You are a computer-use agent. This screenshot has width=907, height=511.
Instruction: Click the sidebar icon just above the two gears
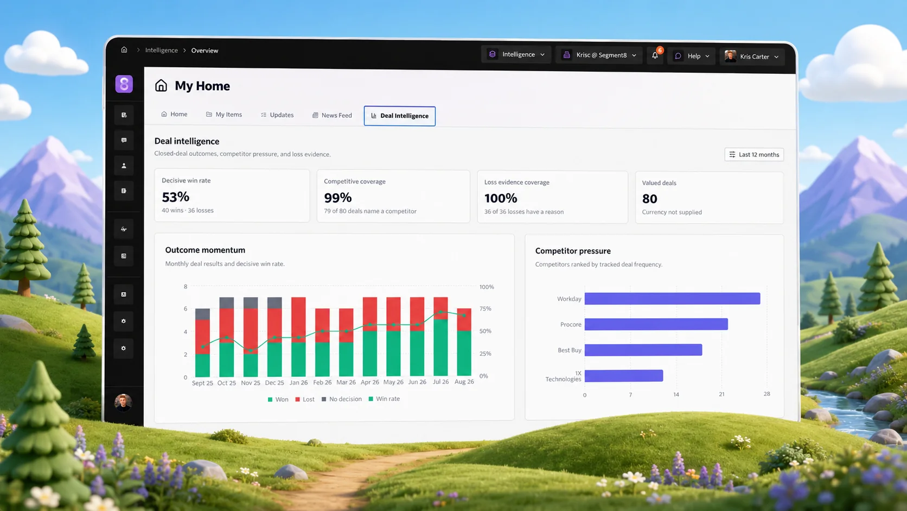pyautogui.click(x=124, y=294)
